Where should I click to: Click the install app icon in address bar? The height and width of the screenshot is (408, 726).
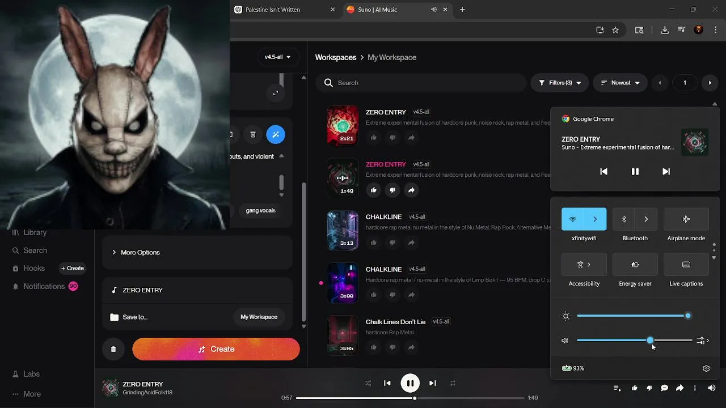point(600,30)
